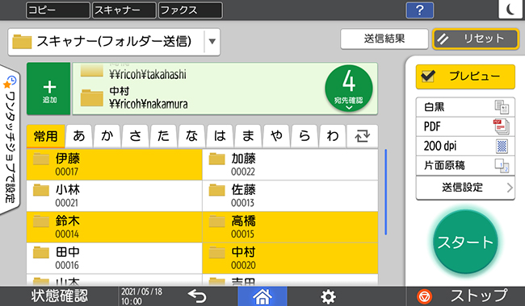Tap the green 追加 plus icon
Image resolution: width=525 pixels, height=306 pixels.
click(x=49, y=89)
